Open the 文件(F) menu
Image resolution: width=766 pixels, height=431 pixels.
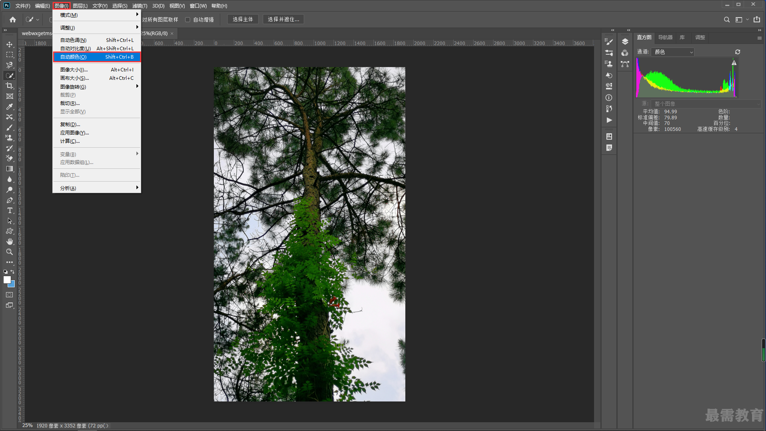point(23,6)
